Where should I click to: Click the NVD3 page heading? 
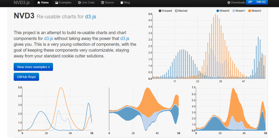24,16
